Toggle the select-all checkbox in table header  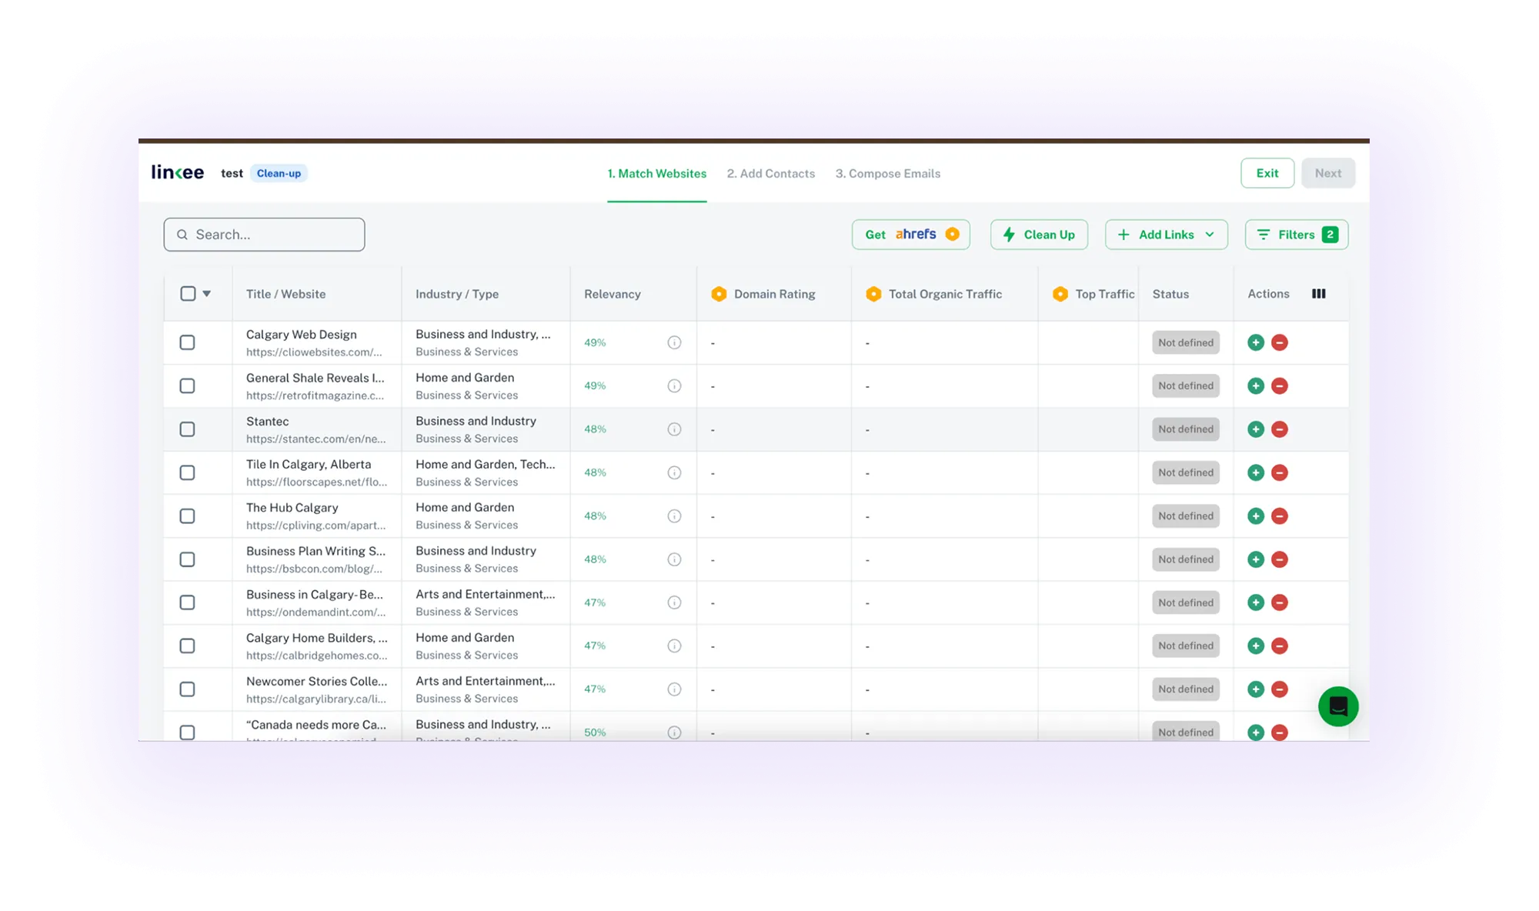[187, 293]
